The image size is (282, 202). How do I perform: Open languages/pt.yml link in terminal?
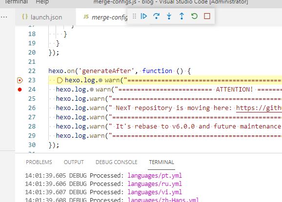155,175
